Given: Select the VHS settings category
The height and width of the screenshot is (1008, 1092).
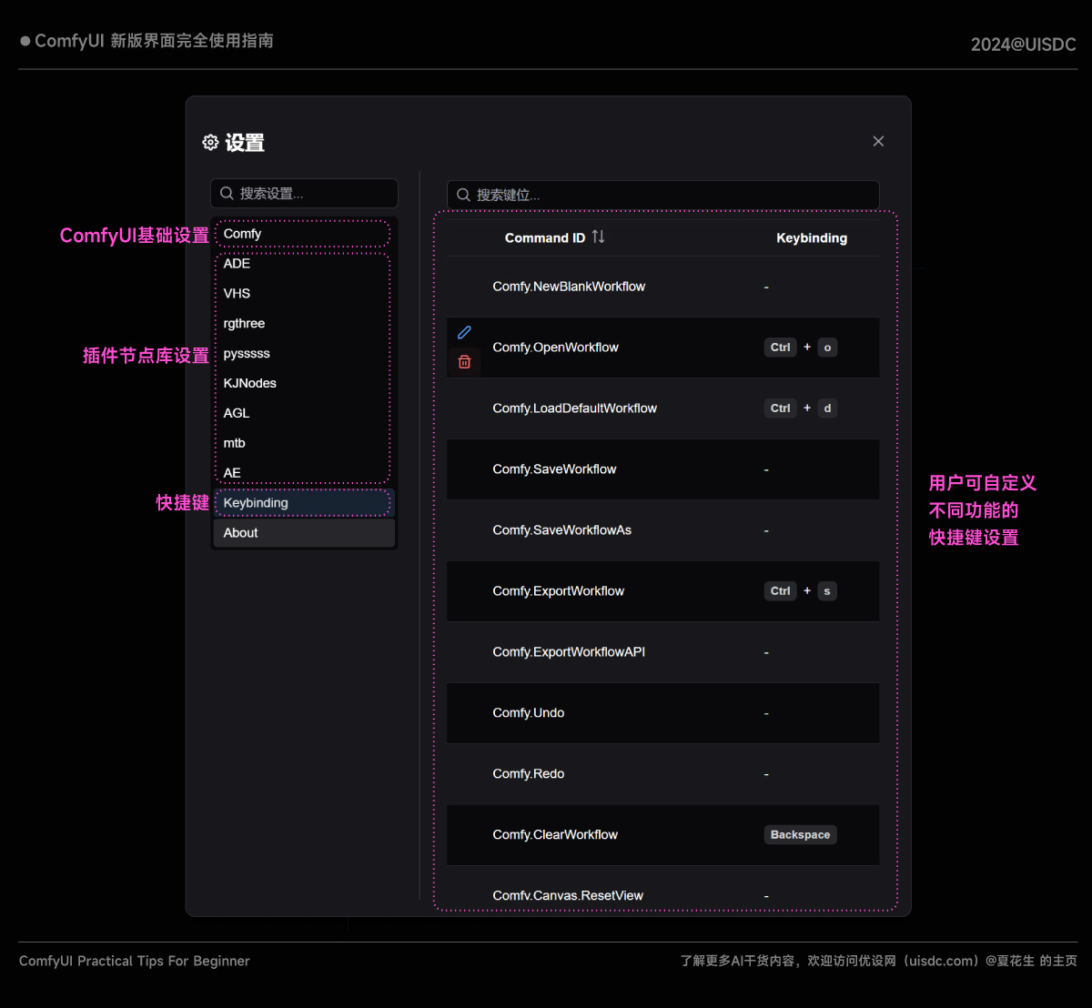Looking at the screenshot, I should [304, 294].
